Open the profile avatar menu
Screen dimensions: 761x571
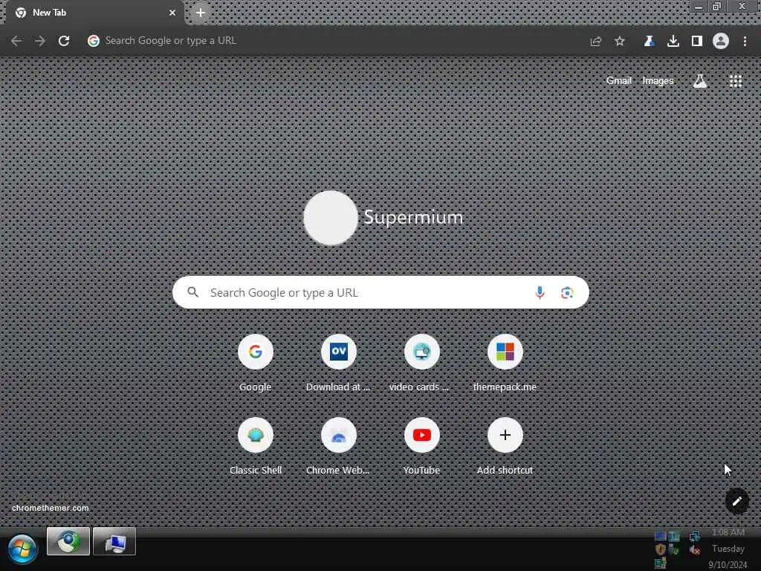pyautogui.click(x=721, y=42)
